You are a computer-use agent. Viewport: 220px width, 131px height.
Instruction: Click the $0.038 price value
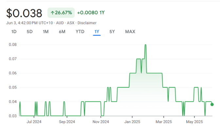[24, 13]
